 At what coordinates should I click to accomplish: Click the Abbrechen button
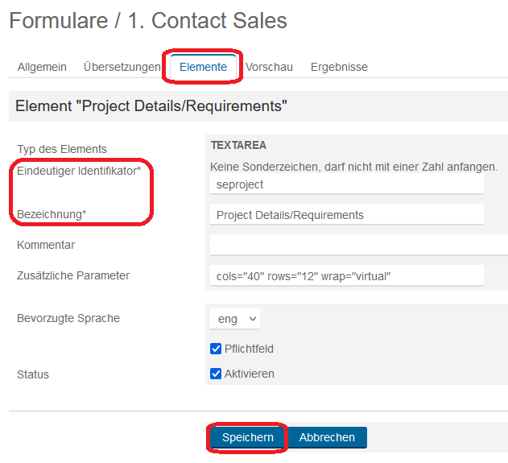point(327,437)
